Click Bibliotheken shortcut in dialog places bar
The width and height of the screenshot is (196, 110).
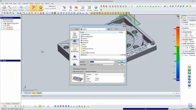click(75, 50)
